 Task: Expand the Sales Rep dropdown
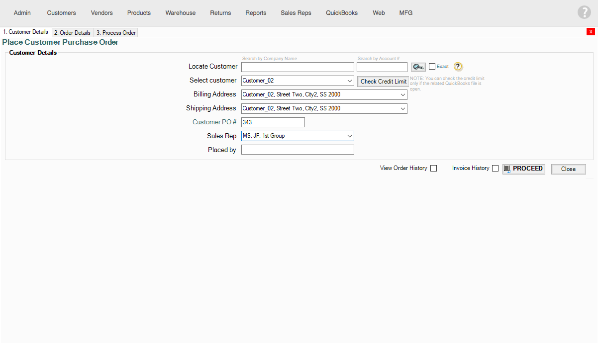click(x=349, y=136)
